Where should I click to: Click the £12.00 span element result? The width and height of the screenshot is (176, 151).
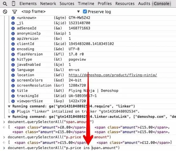[x=134, y=142]
